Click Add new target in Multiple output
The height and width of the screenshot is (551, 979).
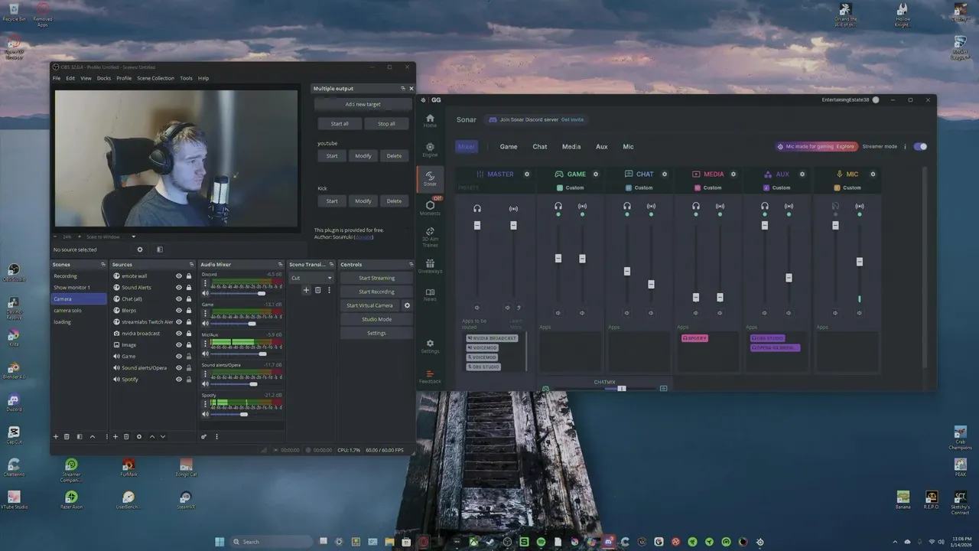[363, 104]
